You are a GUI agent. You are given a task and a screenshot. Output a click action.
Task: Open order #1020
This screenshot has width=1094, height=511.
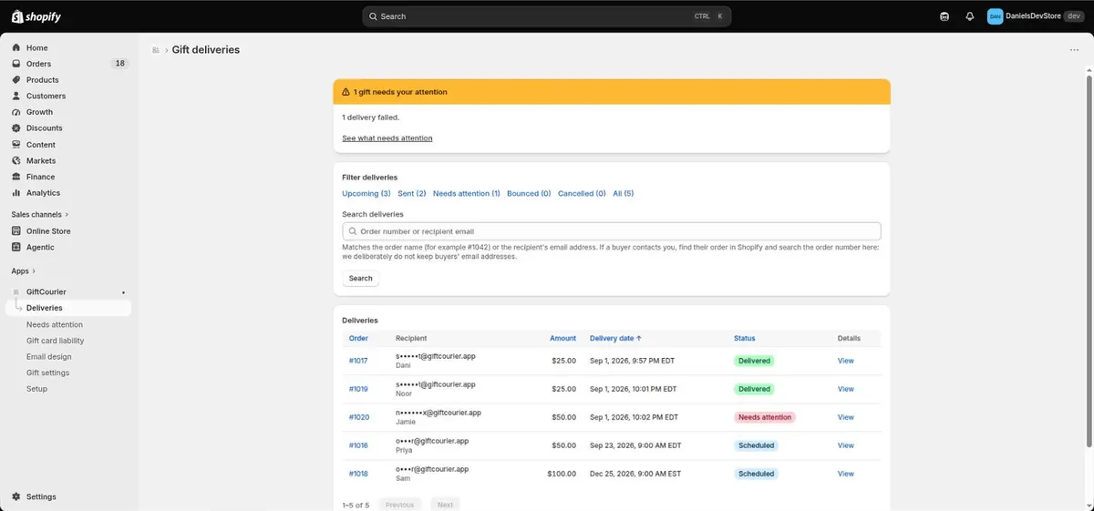[359, 417]
